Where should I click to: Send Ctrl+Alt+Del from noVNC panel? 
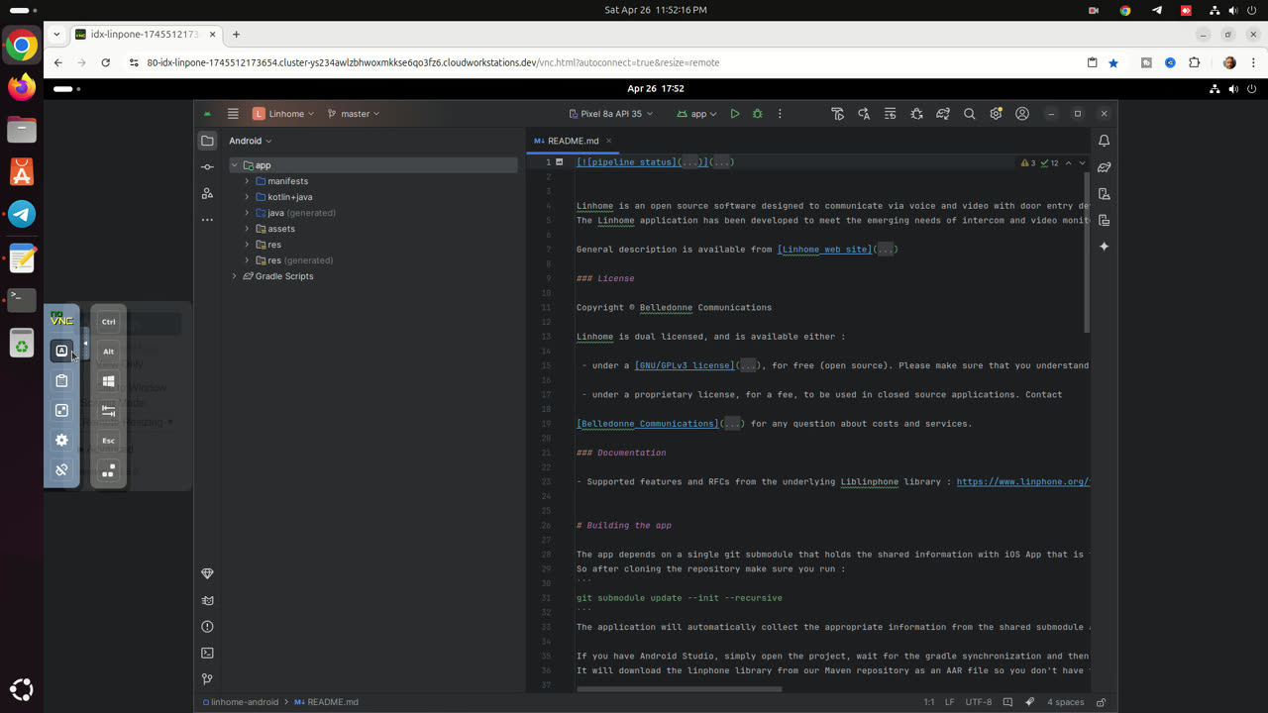(x=109, y=470)
